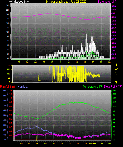This screenshot has width=123, height=147.
Task: Select the blue 'Humidity' legend label
Action: pos(23,87)
